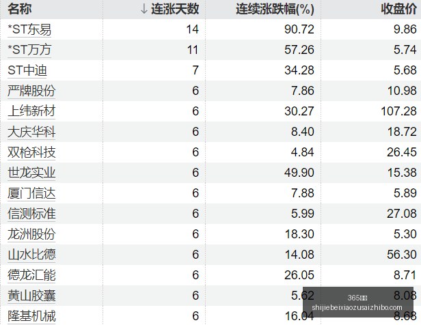This screenshot has width=421, height=325.
Task: Select the 14.08 percentage cell
Action: (x=299, y=255)
